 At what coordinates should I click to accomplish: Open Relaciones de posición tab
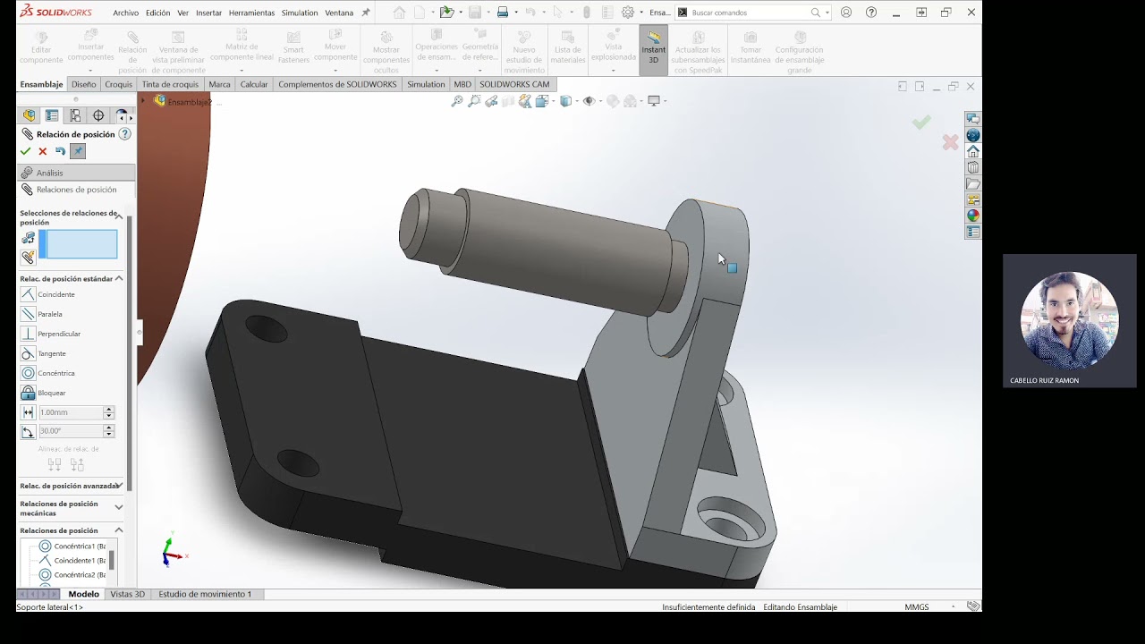tap(76, 190)
